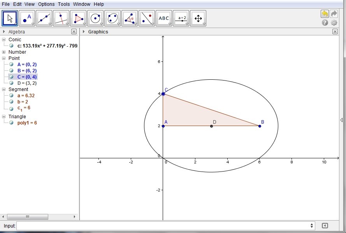
Task: Select the Polygon tool
Action: point(78,18)
